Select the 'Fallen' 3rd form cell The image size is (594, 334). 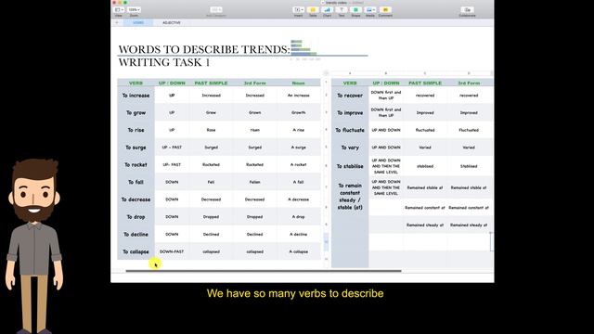click(255, 182)
